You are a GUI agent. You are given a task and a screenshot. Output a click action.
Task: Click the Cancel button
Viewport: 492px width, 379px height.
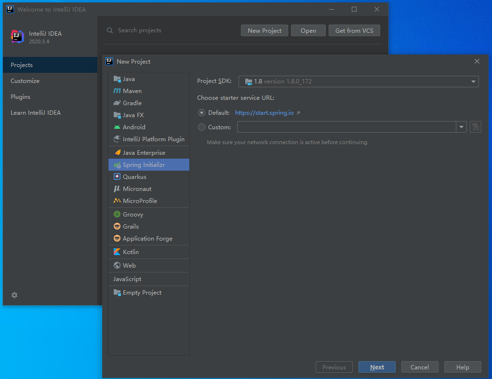tap(420, 367)
